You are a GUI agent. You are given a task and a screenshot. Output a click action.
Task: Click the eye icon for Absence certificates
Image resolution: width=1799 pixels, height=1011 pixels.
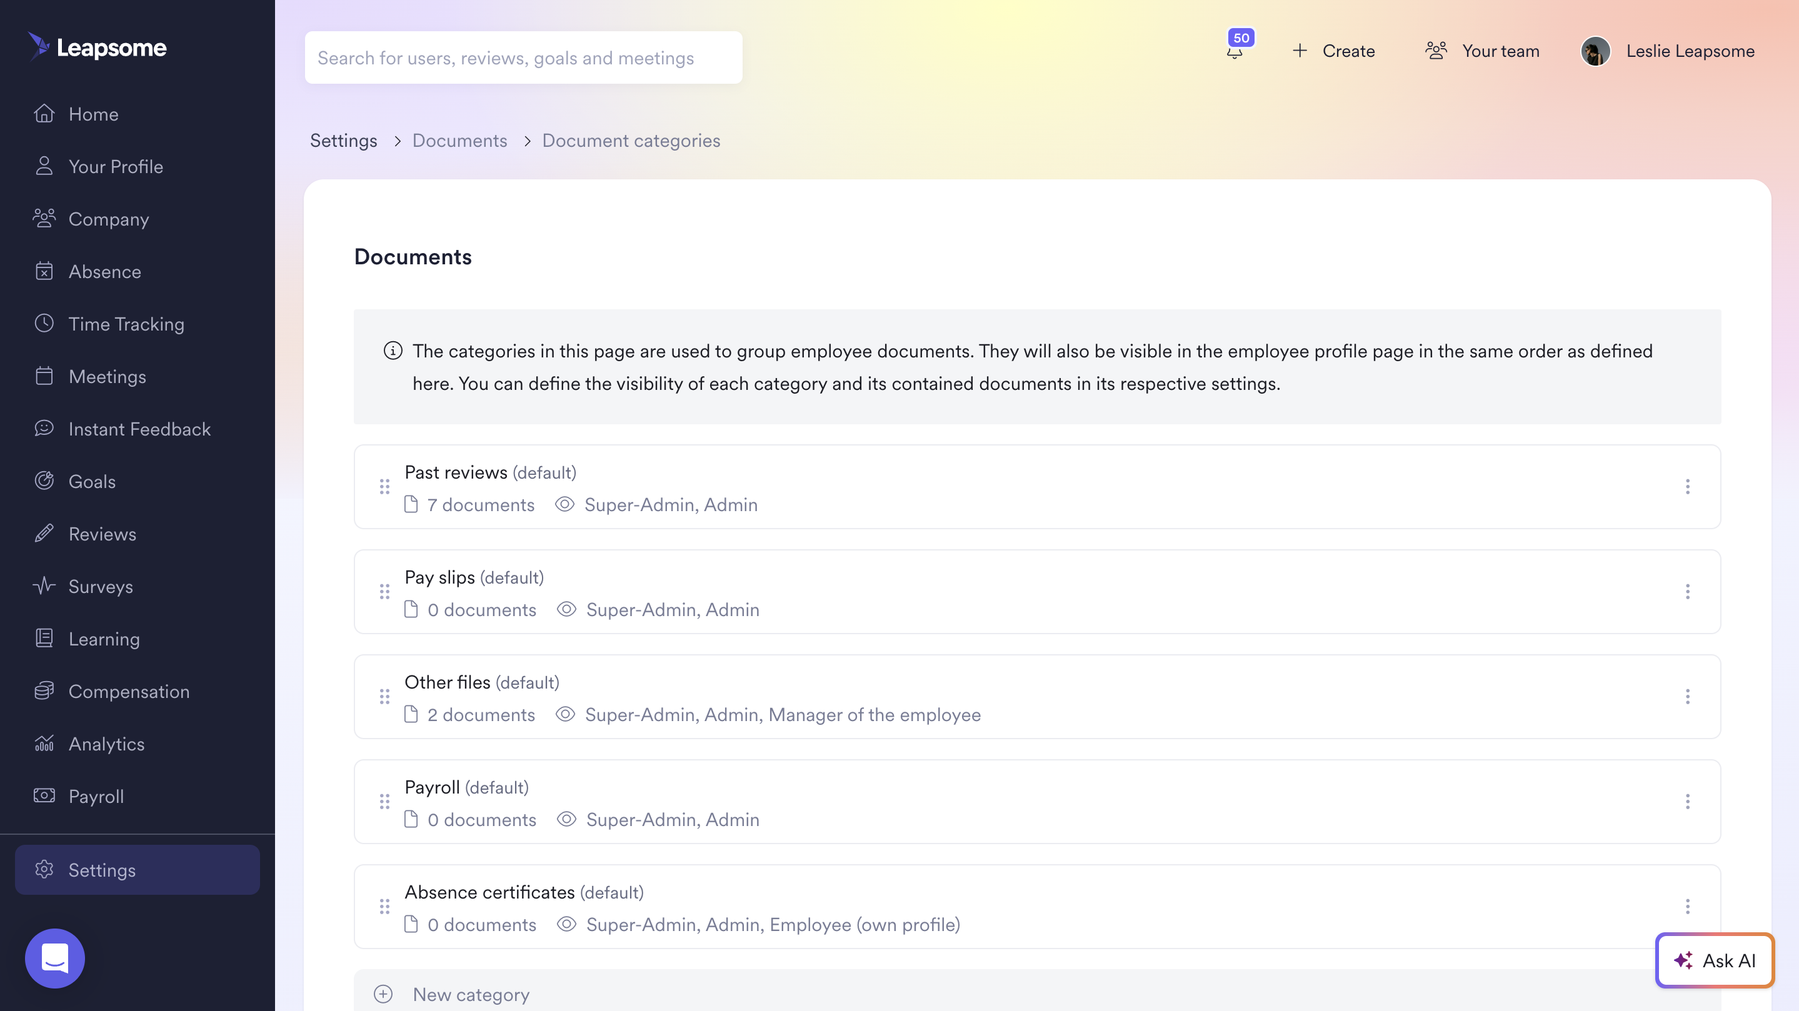pos(566,924)
